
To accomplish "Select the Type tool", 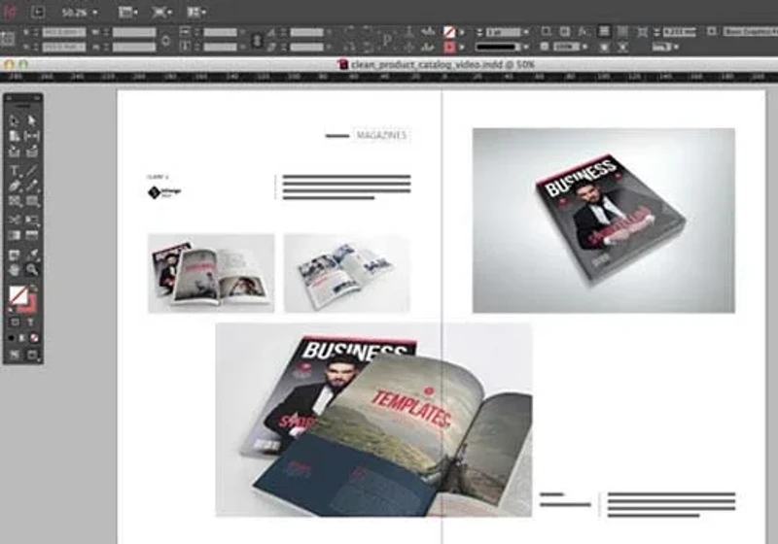I will point(14,171).
